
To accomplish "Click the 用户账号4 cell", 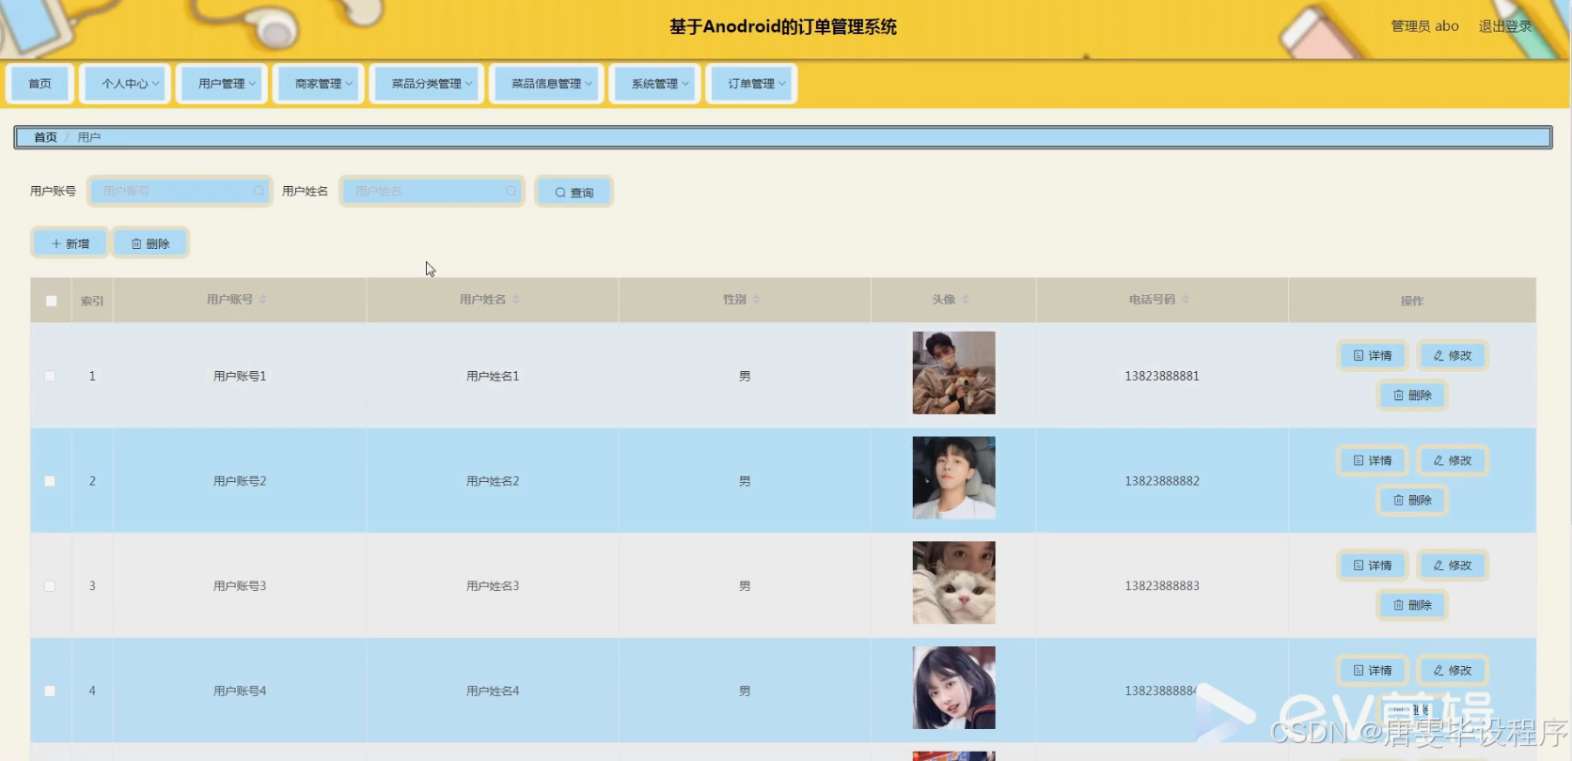I will (x=240, y=691).
